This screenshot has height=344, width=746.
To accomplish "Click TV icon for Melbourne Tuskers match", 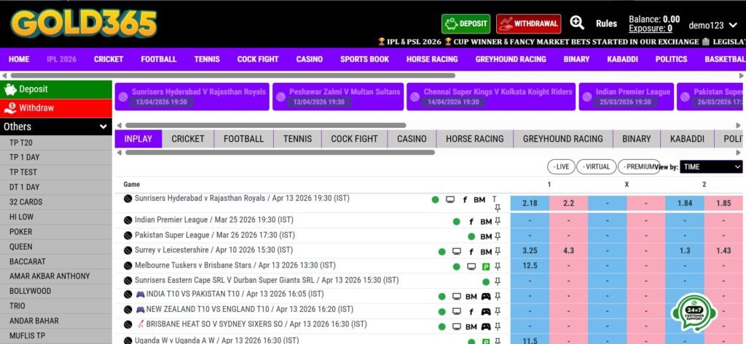I will coord(471,267).
